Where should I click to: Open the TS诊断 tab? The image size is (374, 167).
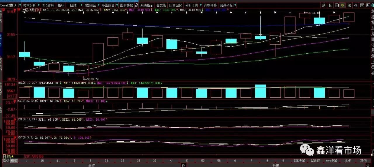(x=315, y=161)
